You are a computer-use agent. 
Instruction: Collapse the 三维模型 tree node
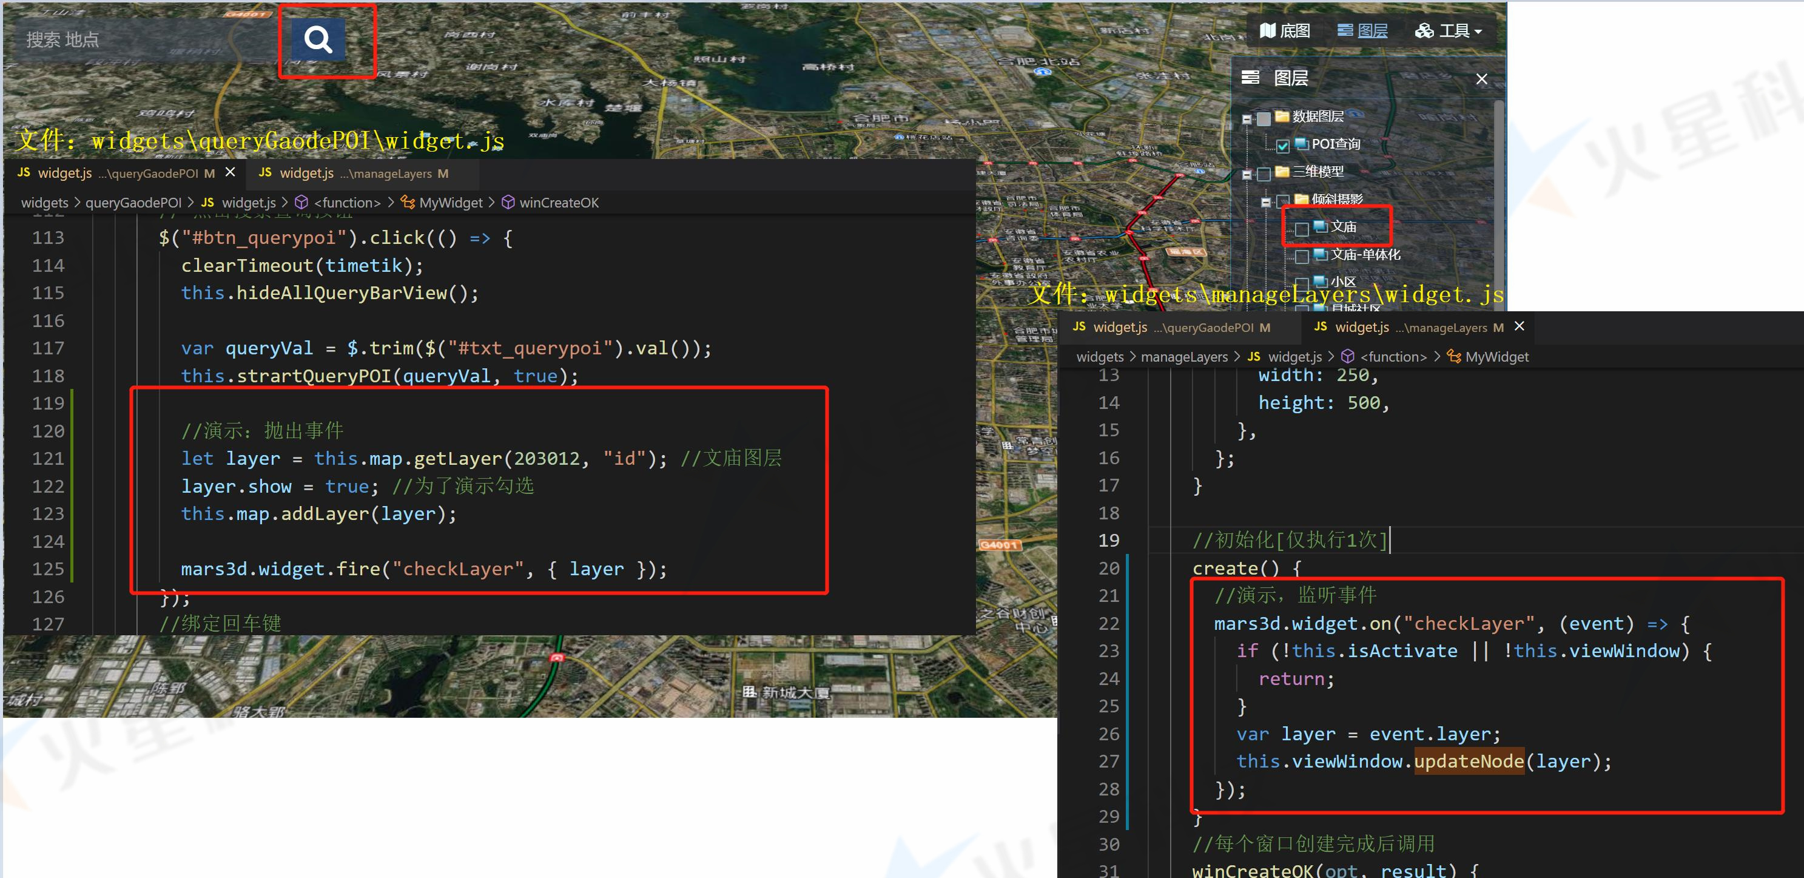point(1247,175)
